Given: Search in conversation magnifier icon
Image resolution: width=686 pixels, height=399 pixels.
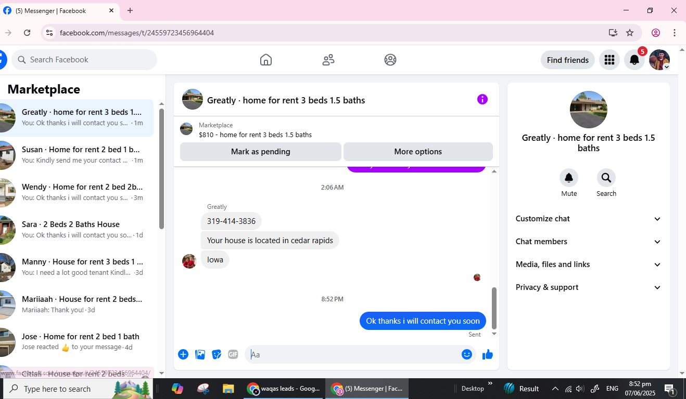Looking at the screenshot, I should pyautogui.click(x=606, y=178).
